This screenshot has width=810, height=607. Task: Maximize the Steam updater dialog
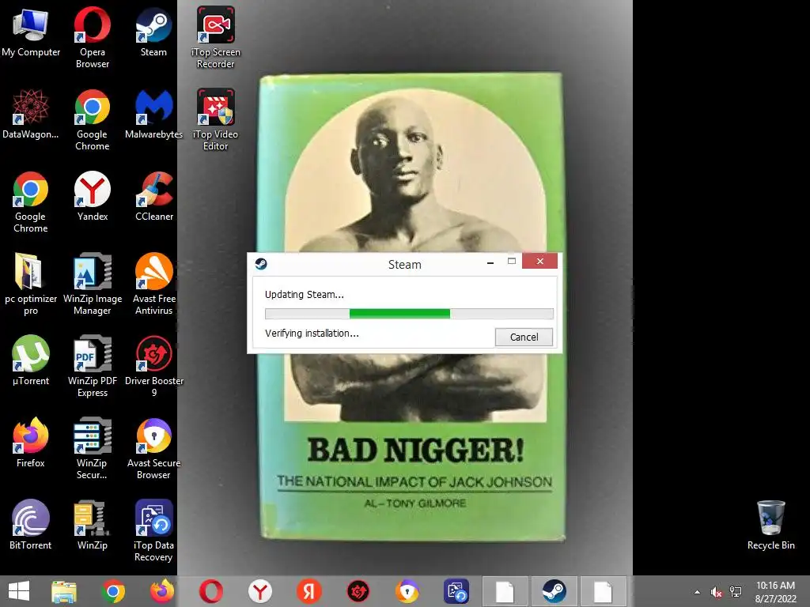pyautogui.click(x=512, y=261)
